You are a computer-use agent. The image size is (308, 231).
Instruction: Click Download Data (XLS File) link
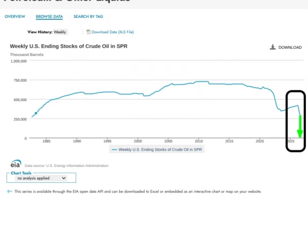112,32
